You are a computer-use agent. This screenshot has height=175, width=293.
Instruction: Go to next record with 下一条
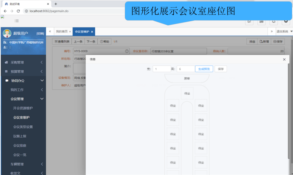click(91, 42)
